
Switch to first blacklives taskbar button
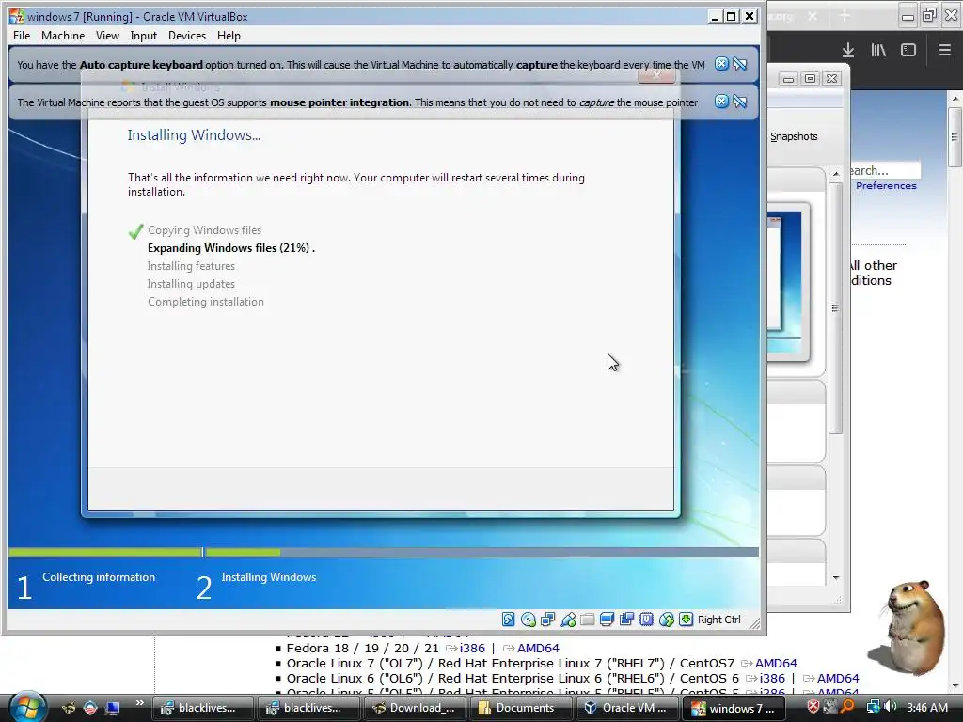(202, 708)
